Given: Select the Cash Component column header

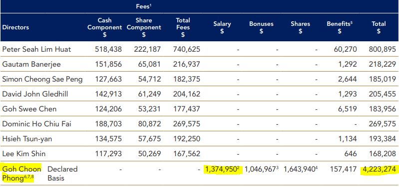Looking at the screenshot, I should click(104, 27).
